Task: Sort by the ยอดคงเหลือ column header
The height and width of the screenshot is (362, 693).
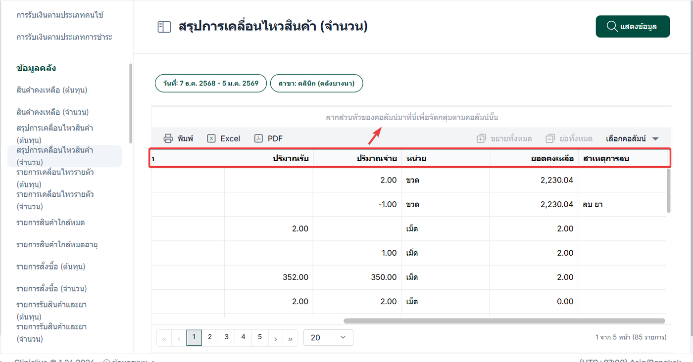Action: point(534,159)
